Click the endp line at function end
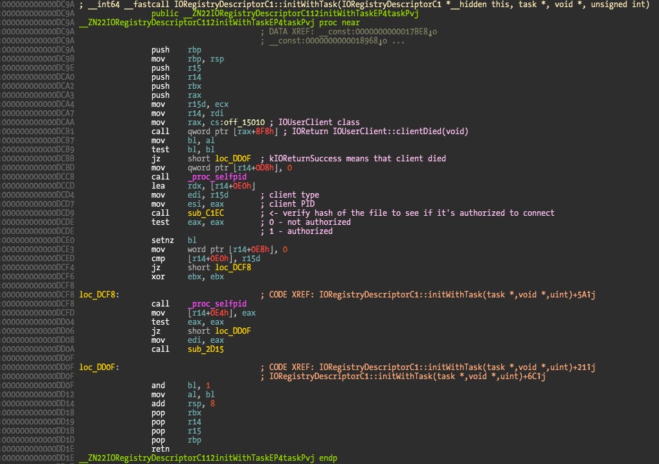Viewport: 659px width, 464px height. (x=207, y=458)
